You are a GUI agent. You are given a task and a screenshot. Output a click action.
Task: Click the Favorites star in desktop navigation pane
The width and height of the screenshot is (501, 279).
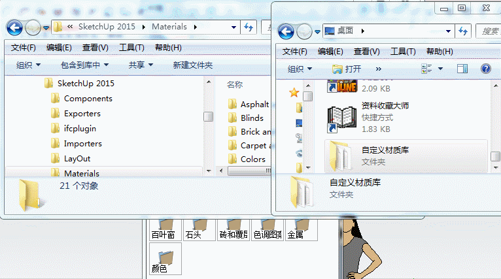point(294,93)
